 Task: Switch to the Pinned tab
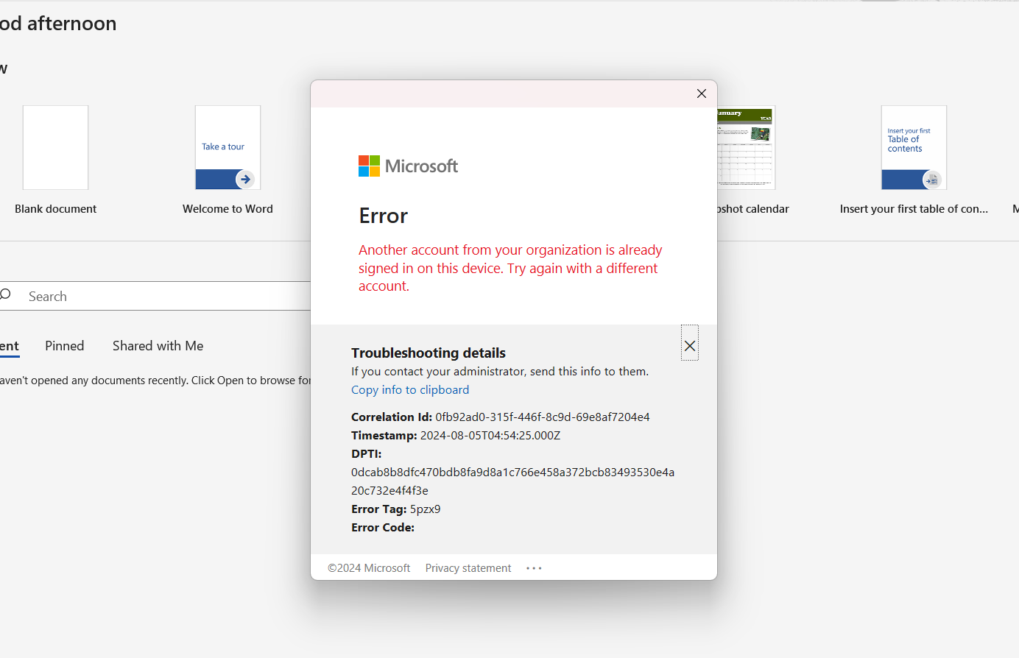(65, 346)
